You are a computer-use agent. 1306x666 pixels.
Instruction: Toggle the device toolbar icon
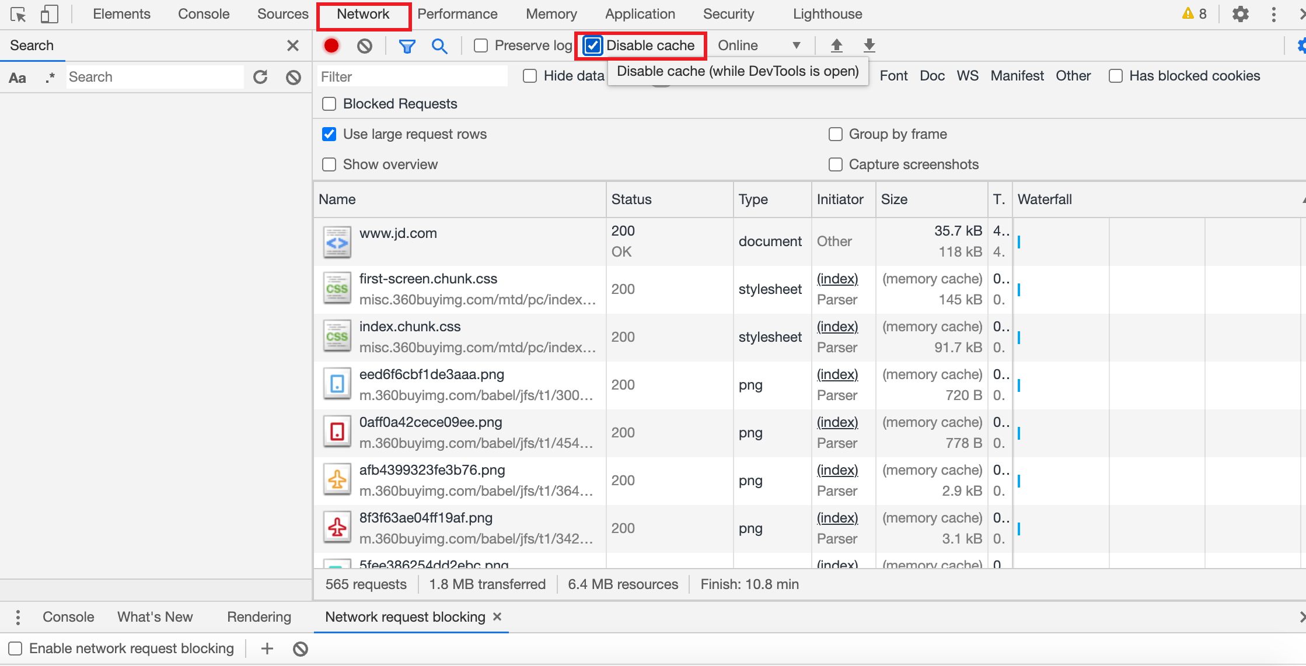coord(50,14)
